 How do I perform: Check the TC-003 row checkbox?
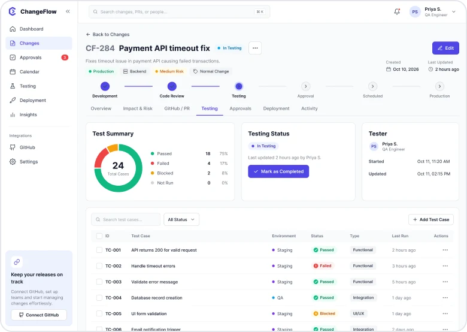pyautogui.click(x=99, y=282)
